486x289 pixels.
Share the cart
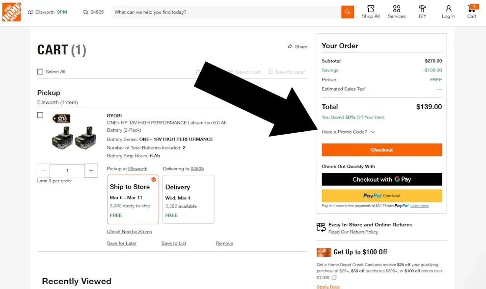click(x=297, y=47)
